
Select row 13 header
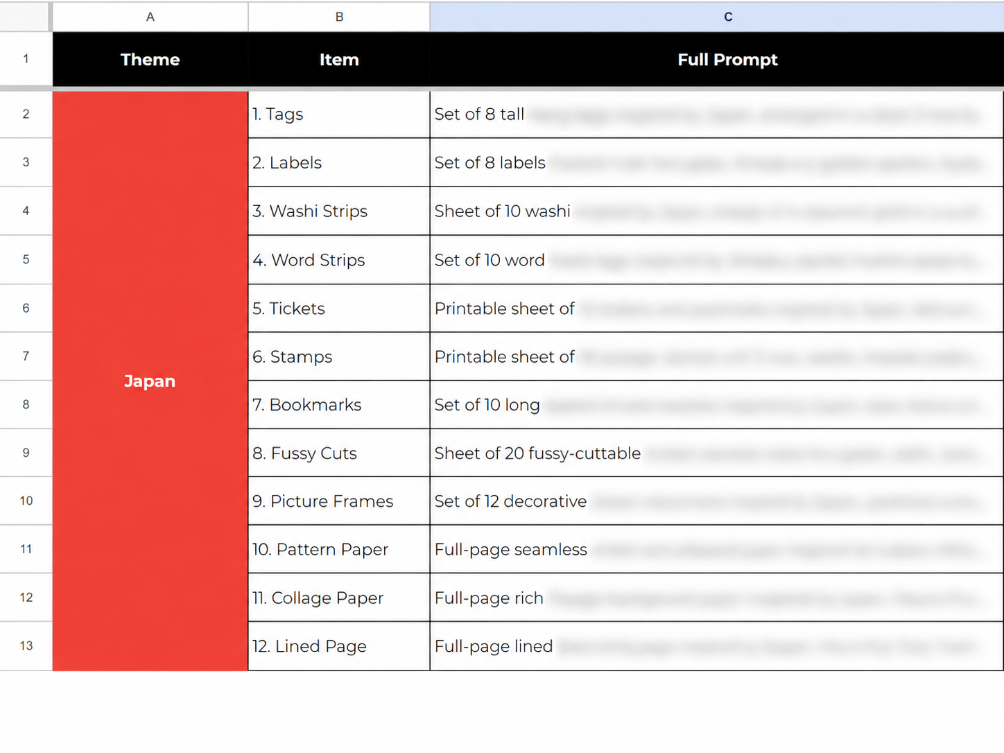(x=26, y=646)
